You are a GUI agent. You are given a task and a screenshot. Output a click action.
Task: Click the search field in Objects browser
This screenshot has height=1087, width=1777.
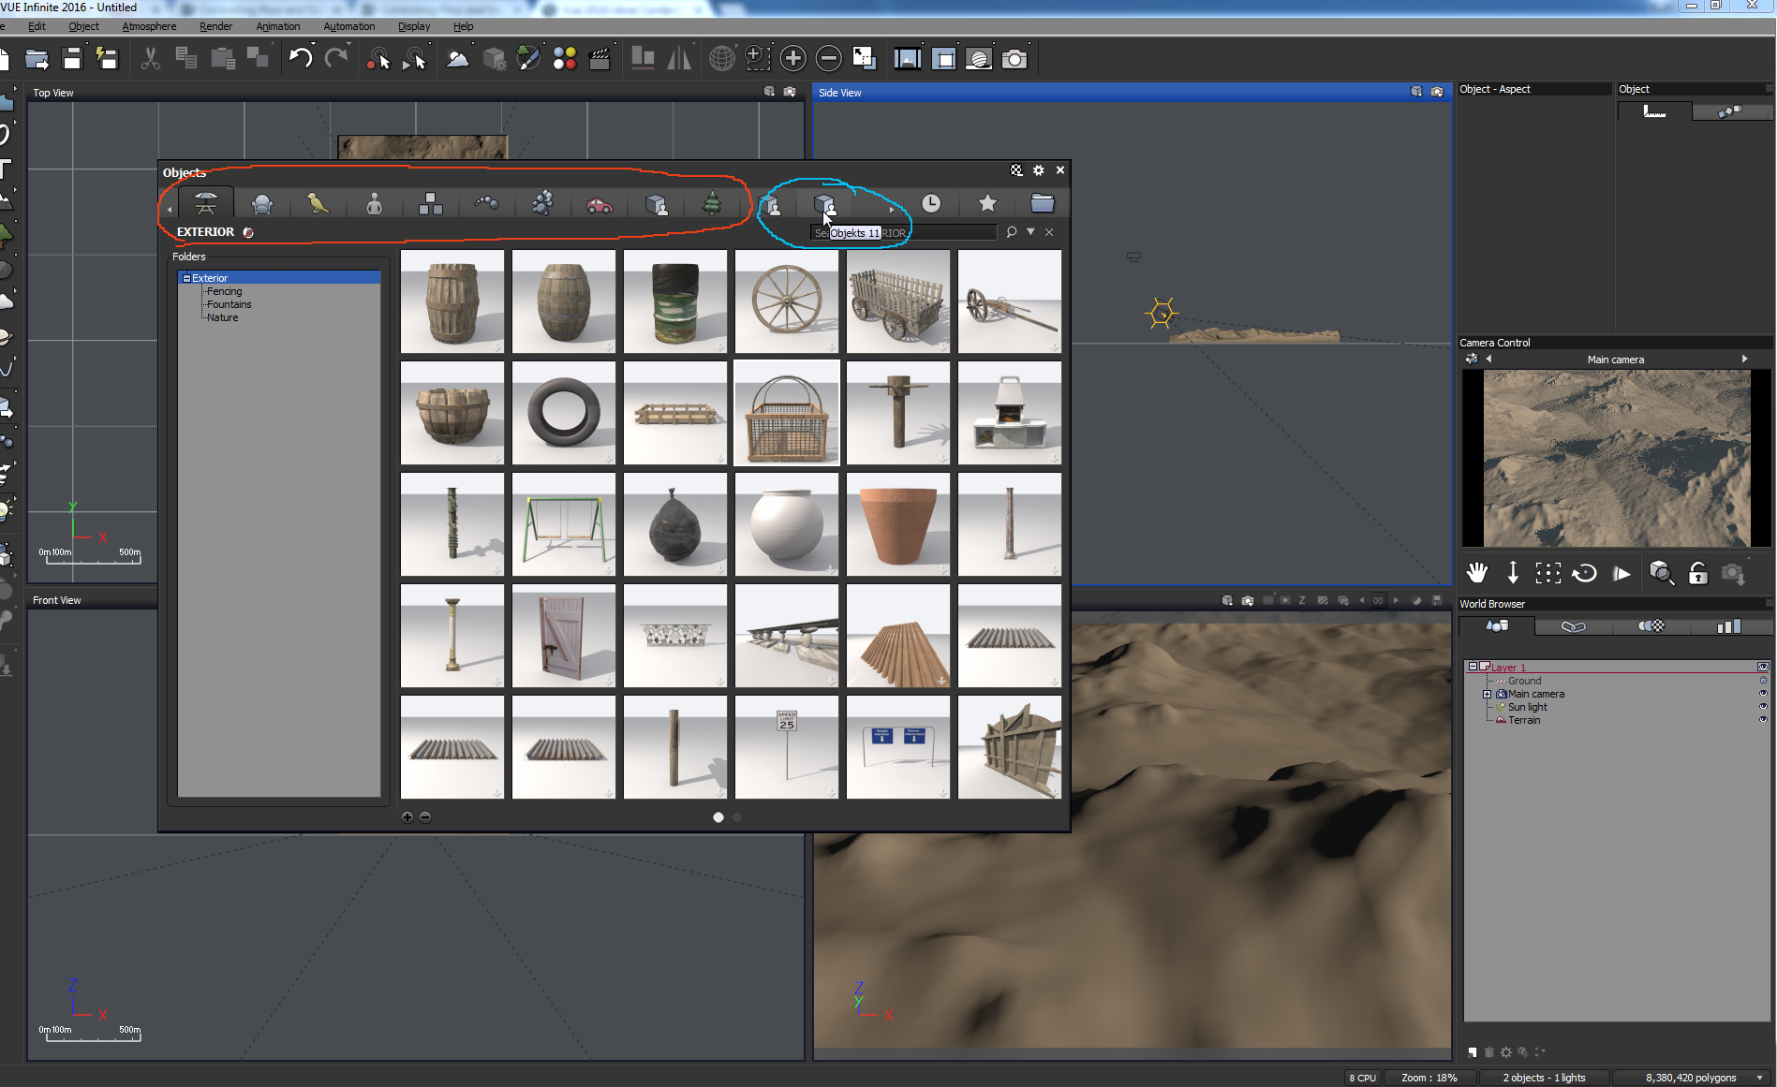946,232
